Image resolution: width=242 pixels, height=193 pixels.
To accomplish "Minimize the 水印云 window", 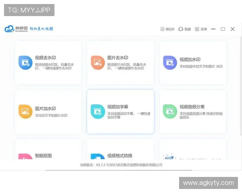I will click(x=213, y=29).
